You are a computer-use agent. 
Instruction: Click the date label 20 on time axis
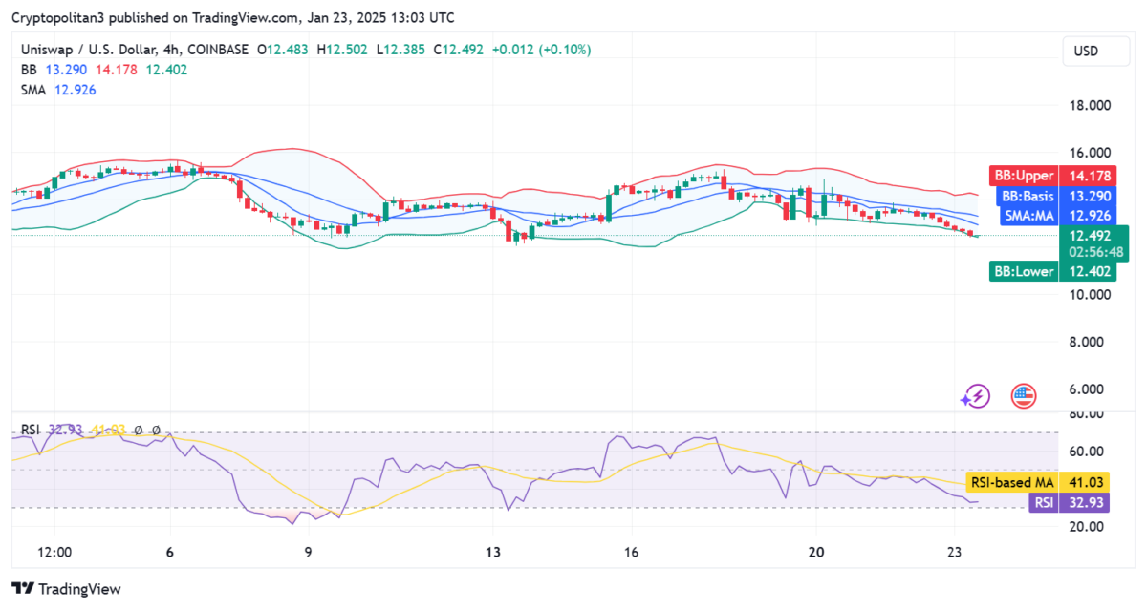[815, 553]
